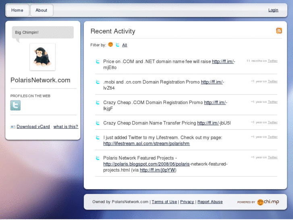Viewport: 293px width, 220px height.
Task: Click the Recent Activity heading
Action: 113,31
